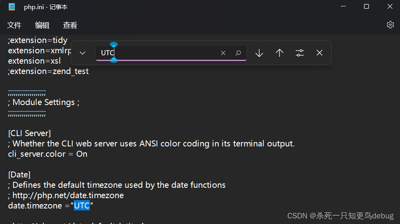Image resolution: width=400 pixels, height=224 pixels.
Task: Find next match with down arrow
Action: pos(259,53)
